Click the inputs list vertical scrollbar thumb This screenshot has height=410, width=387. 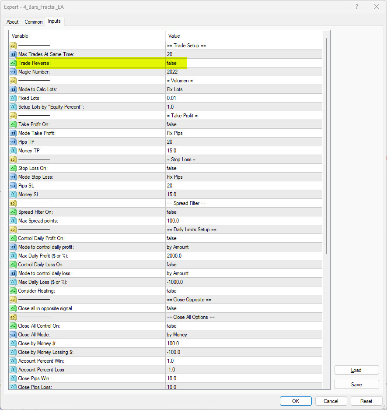click(x=326, y=146)
